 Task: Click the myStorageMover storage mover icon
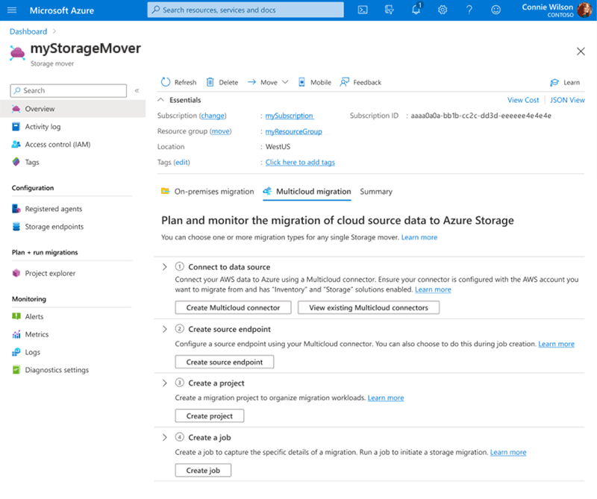[x=17, y=53]
